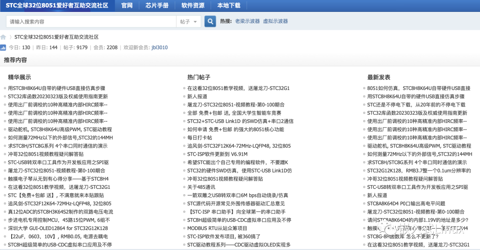Click breadcrumb link STC全球32位8051爱好者互助交流社区
Screen dimensions: 480x250
[56, 37]
